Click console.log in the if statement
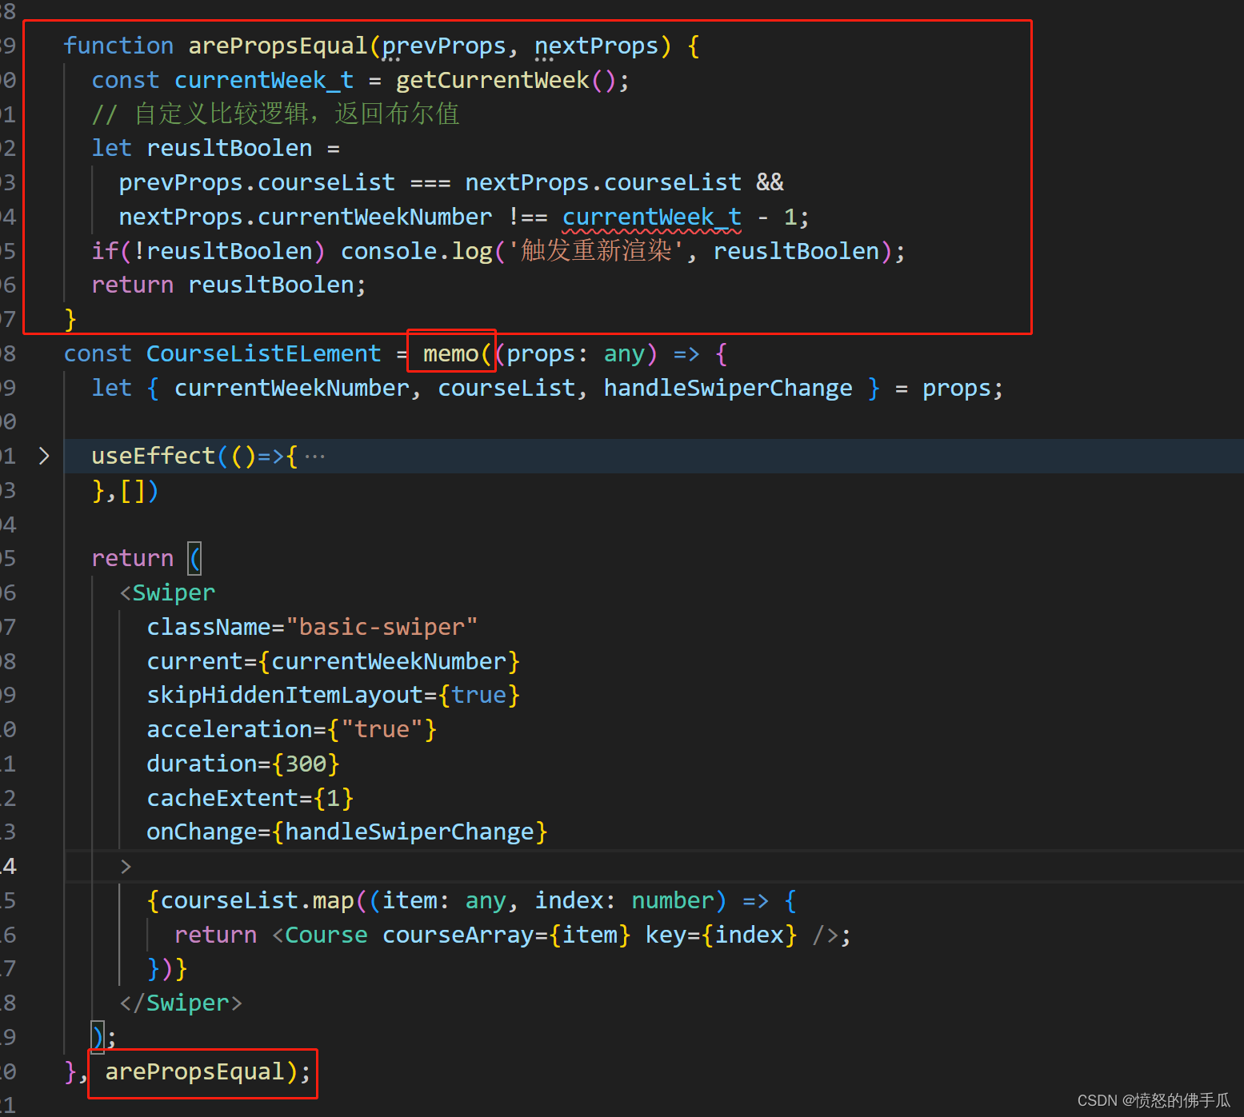This screenshot has height=1117, width=1244. click(417, 251)
